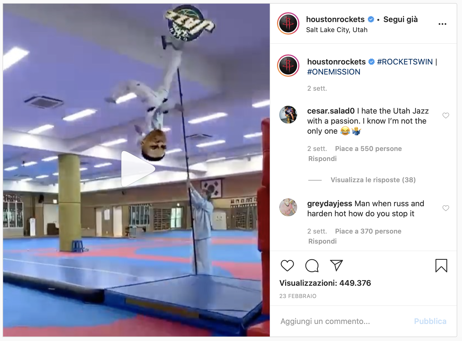Viewport: 462px width, 341px height.
Task: View cesar.salad0's profile picture
Action: 288,115
